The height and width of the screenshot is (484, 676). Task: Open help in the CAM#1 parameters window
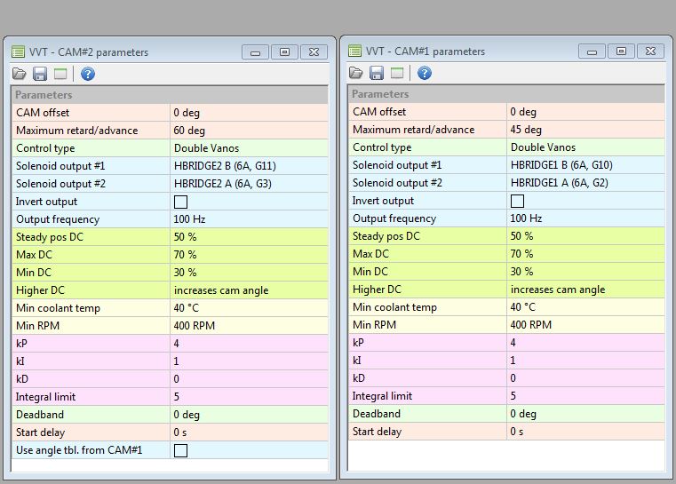click(424, 73)
